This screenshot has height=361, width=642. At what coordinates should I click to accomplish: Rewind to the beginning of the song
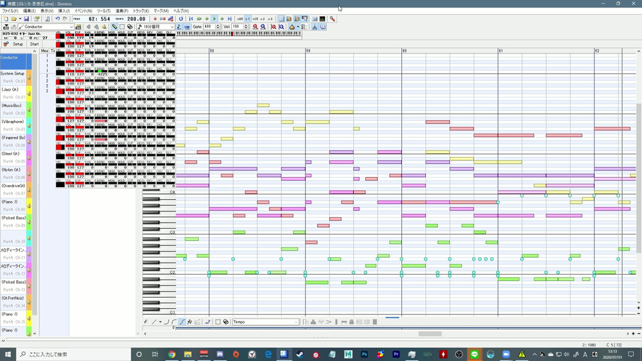pyautogui.click(x=191, y=19)
